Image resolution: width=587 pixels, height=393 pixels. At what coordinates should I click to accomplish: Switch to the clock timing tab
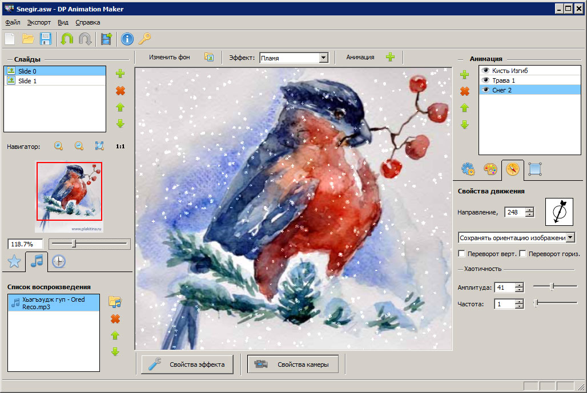point(59,261)
